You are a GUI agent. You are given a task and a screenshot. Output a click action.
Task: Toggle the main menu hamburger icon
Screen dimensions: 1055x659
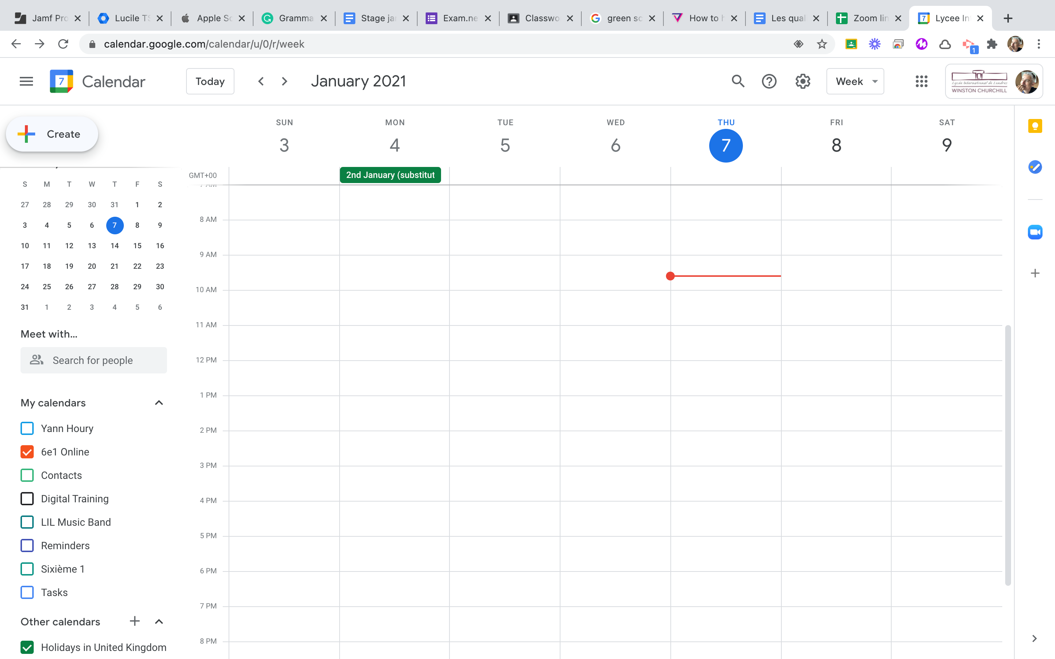coord(26,82)
